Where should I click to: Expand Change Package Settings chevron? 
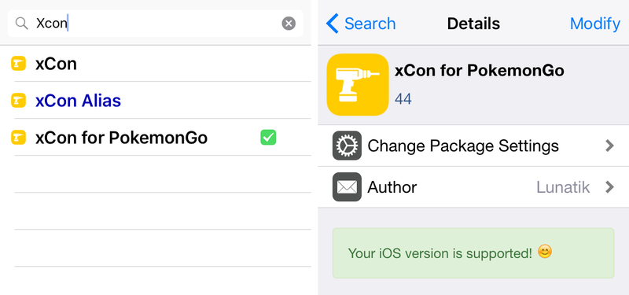coord(610,146)
